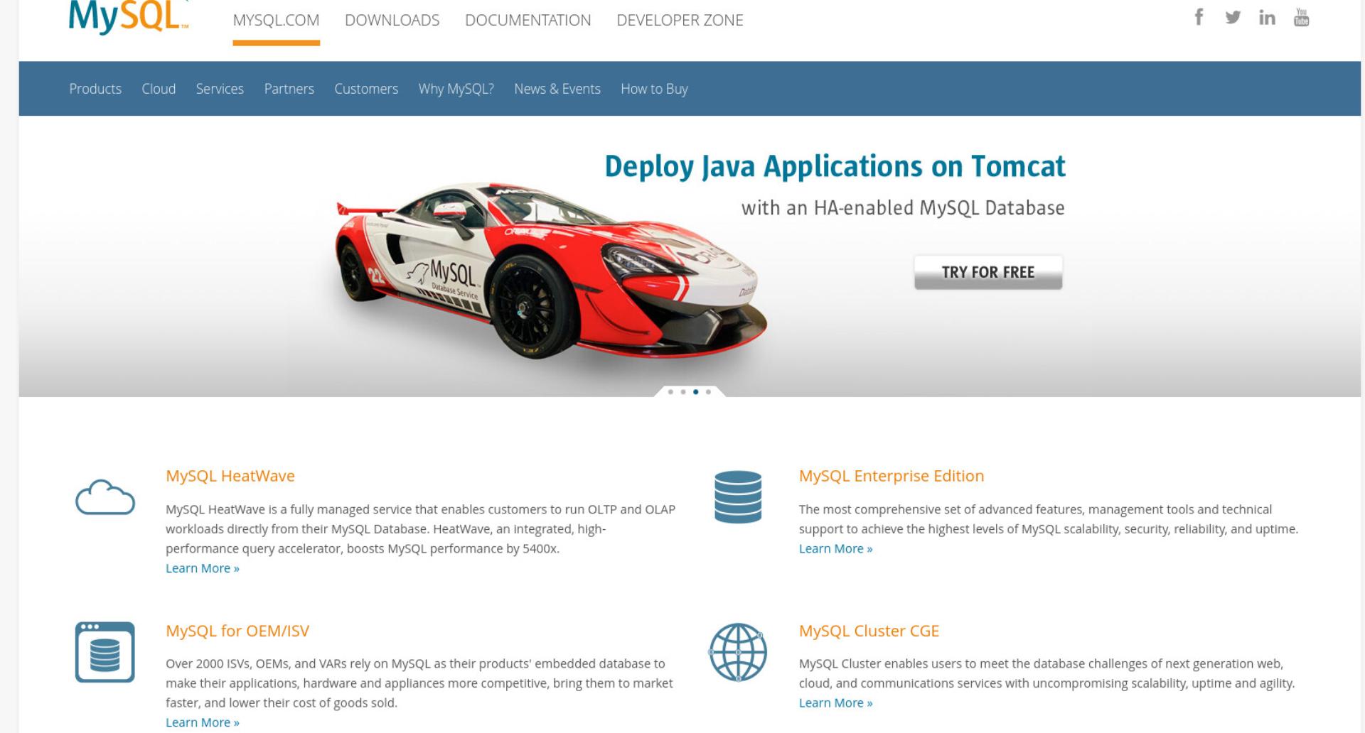Follow Learn More under MySQL for OEM/ISV
Image resolution: width=1365 pixels, height=733 pixels.
coord(203,722)
